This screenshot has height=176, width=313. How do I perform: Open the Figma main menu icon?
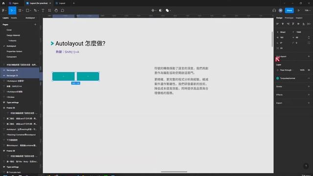pyautogui.click(x=3, y=10)
